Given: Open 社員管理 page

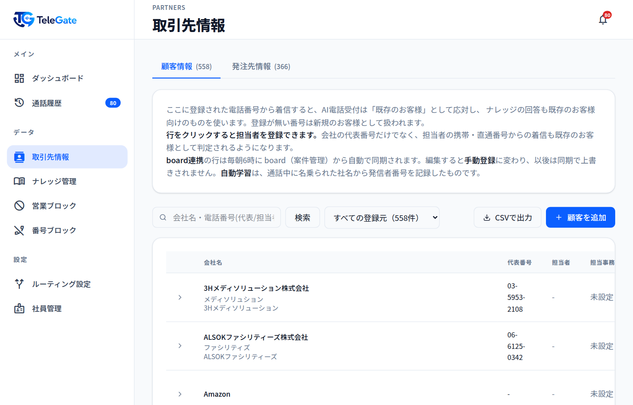Looking at the screenshot, I should pos(67,309).
